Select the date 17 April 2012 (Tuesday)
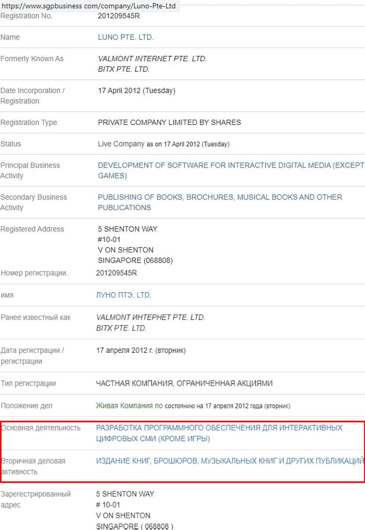 click(x=137, y=91)
